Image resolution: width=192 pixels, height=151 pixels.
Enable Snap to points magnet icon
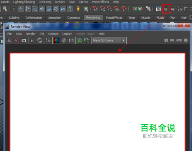point(109,9)
